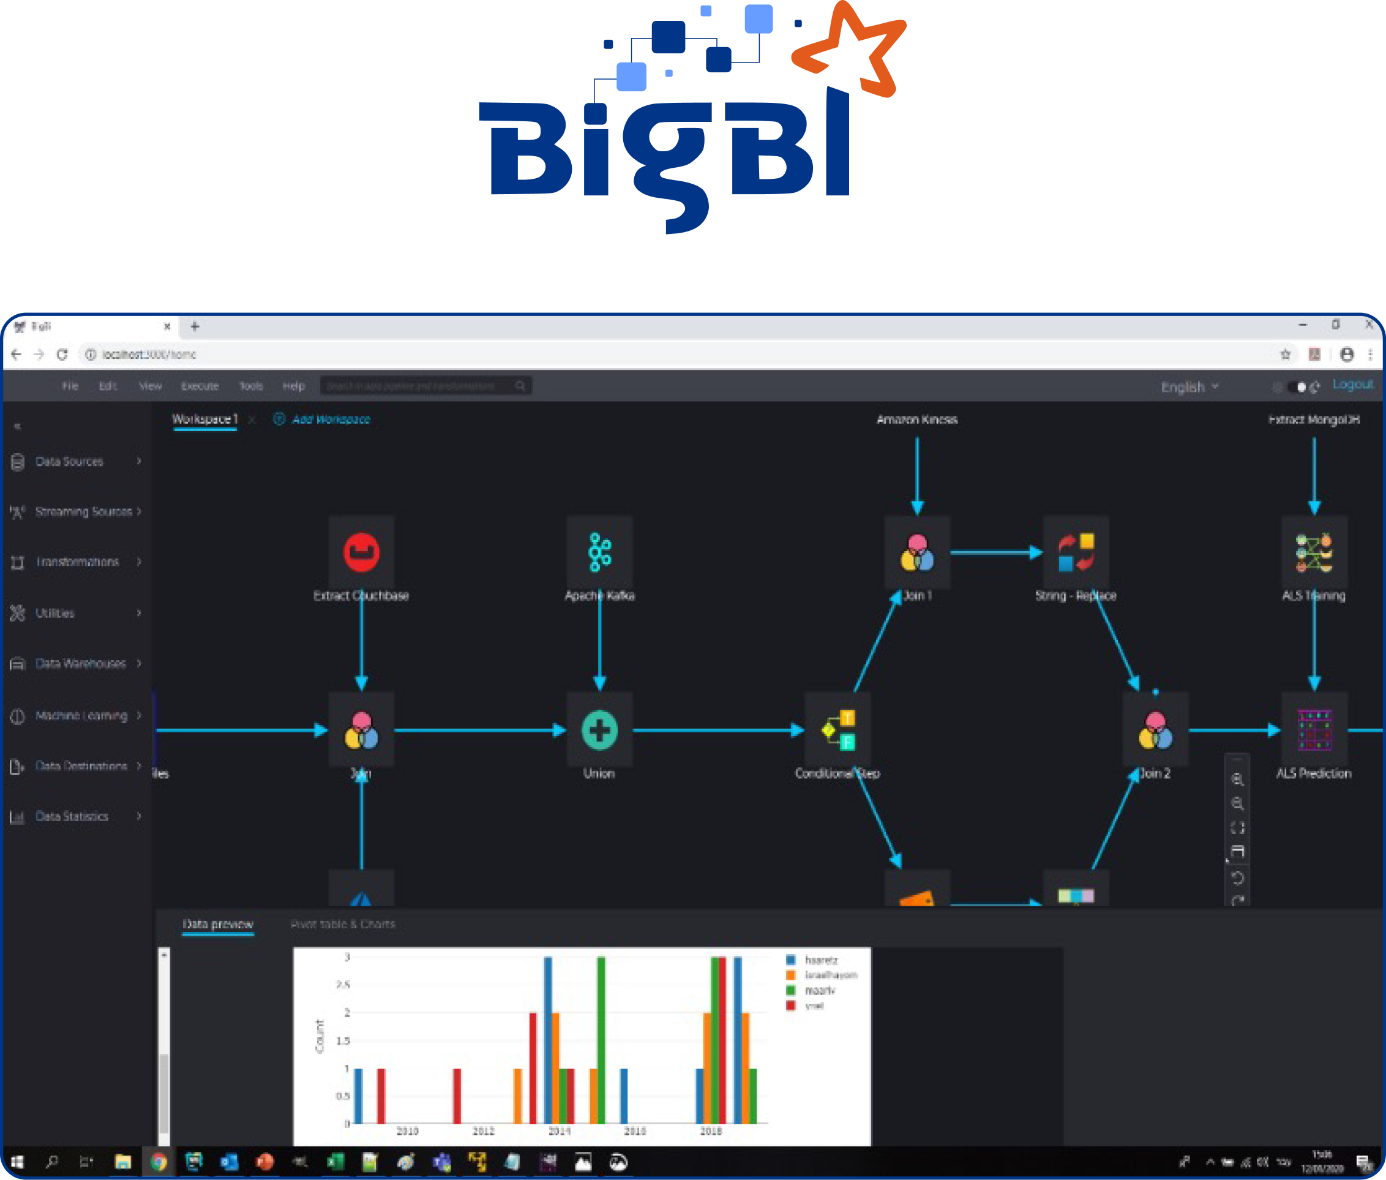Switch to the Pivot table & Charts tab
Viewport: 1386px width, 1180px height.
click(x=342, y=923)
